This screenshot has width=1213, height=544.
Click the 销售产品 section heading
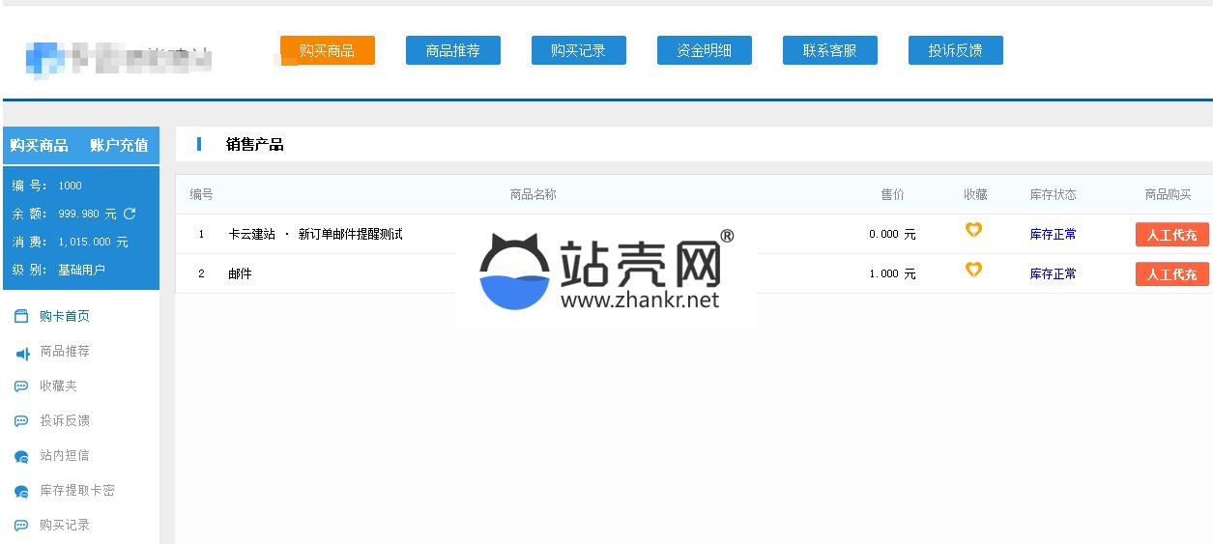click(254, 145)
